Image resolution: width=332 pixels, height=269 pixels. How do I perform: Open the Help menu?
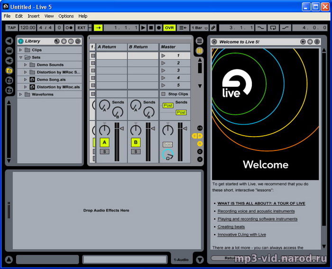click(x=83, y=16)
